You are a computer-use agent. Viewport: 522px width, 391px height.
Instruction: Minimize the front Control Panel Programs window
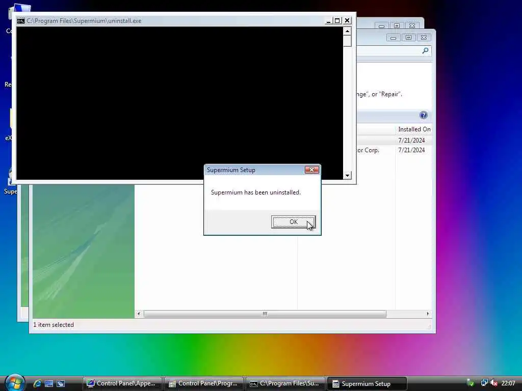pos(393,37)
